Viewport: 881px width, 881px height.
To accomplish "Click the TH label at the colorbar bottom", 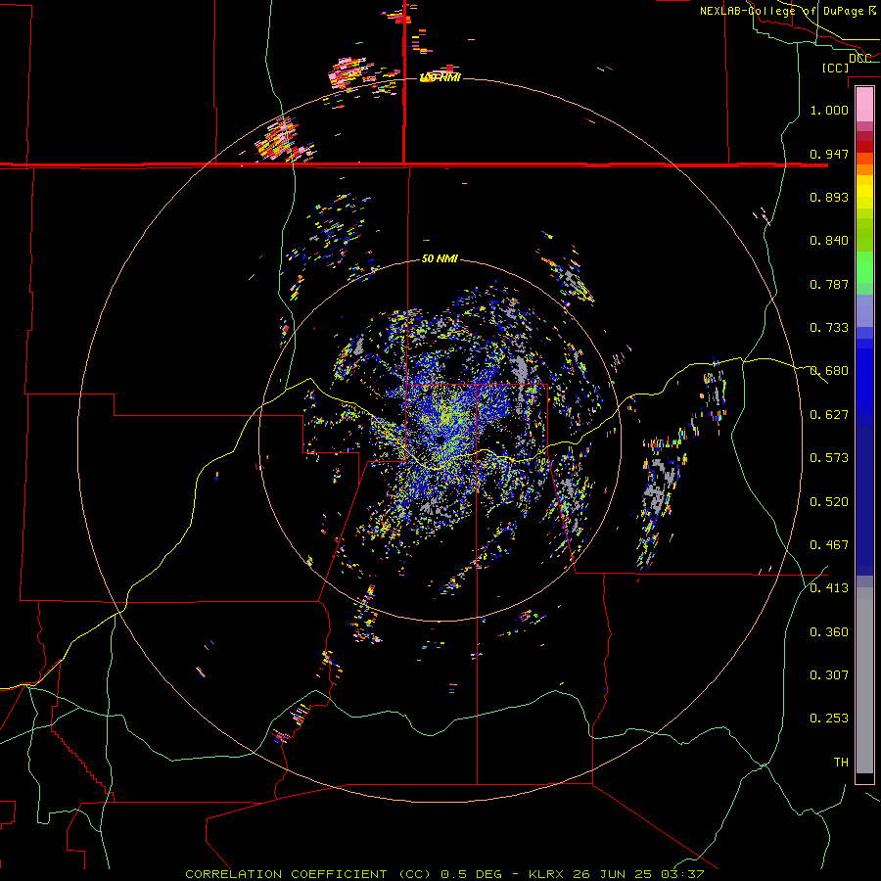I will (841, 763).
